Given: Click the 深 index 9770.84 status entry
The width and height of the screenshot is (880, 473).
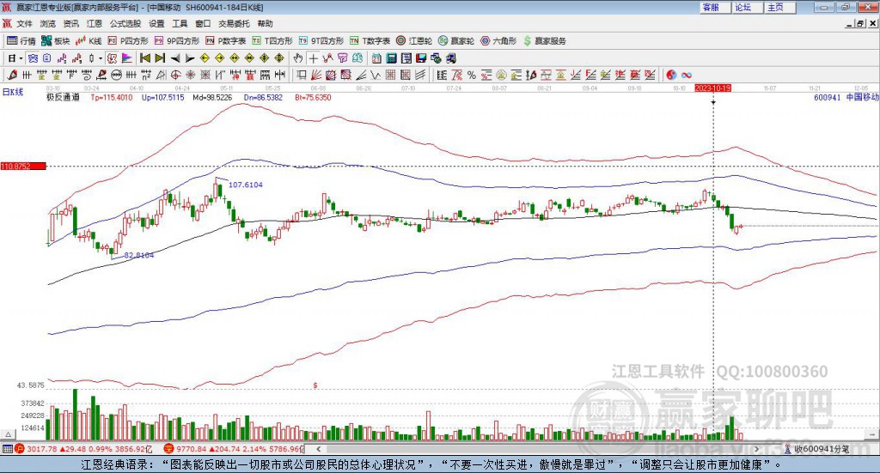Looking at the screenshot, I should pyautogui.click(x=234, y=449).
